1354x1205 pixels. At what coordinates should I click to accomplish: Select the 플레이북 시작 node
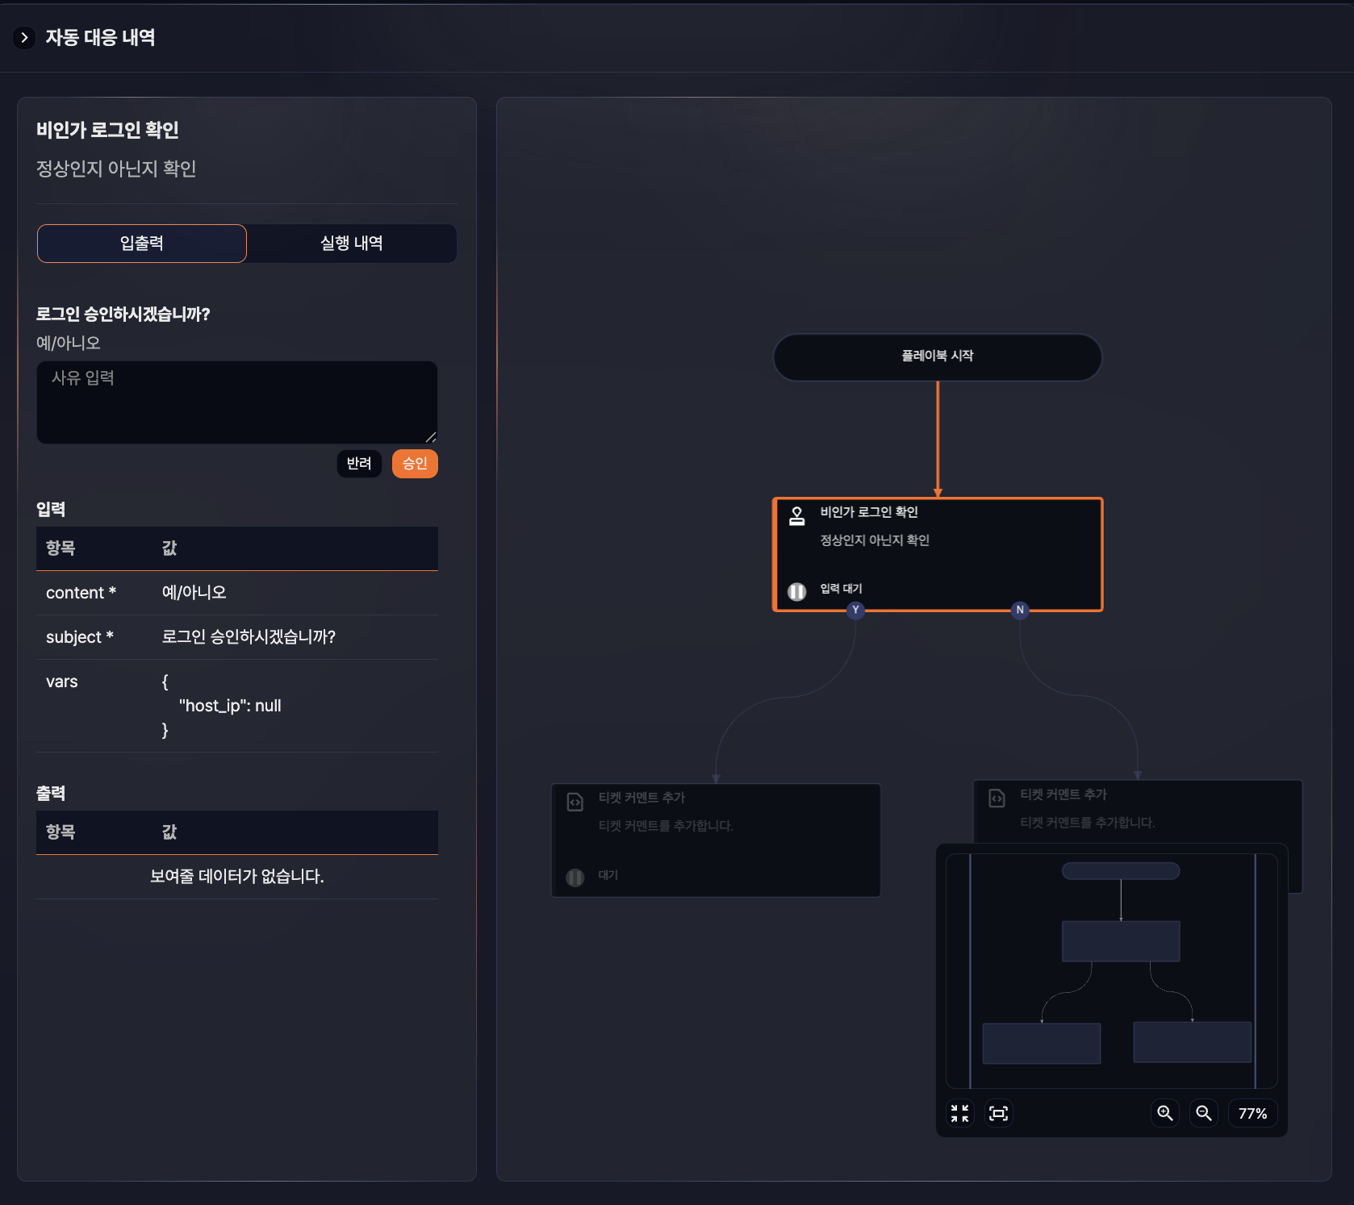(937, 356)
